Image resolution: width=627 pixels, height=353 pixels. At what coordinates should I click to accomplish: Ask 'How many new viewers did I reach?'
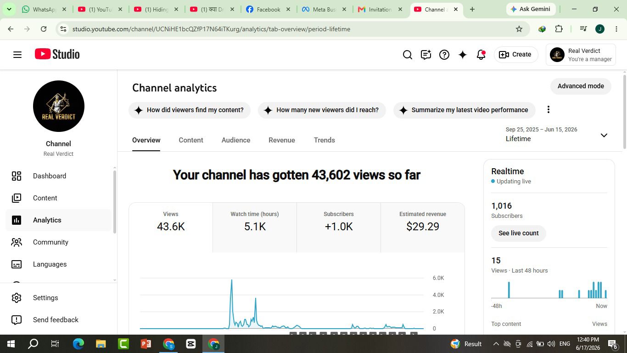322,110
